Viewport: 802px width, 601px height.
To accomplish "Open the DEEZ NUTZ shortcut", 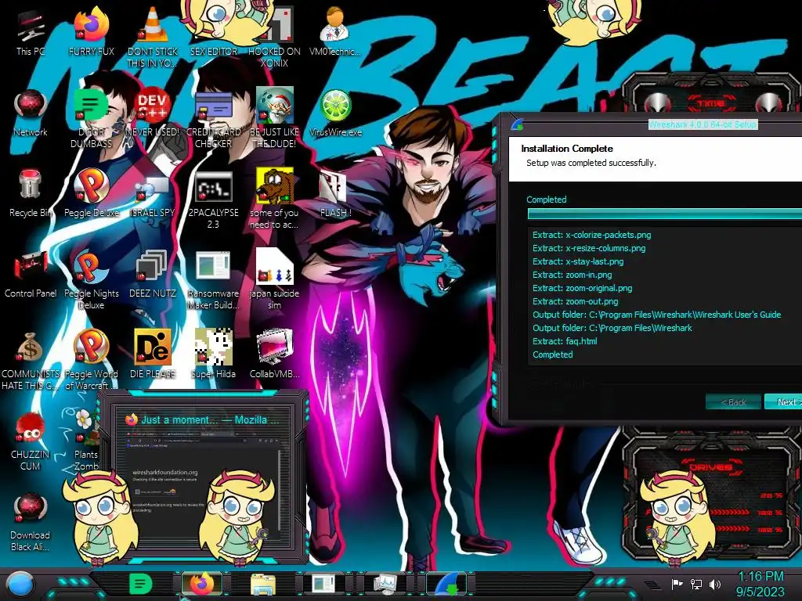I will click(x=153, y=274).
